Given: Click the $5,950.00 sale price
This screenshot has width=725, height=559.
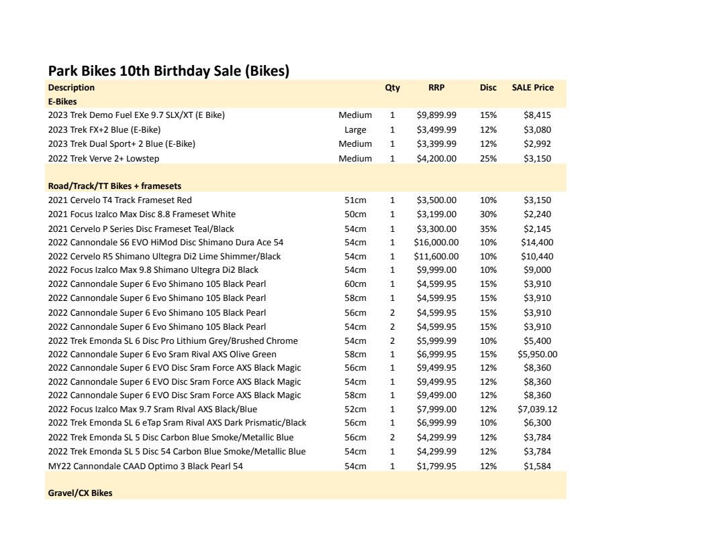Looking at the screenshot, I should (x=537, y=354).
